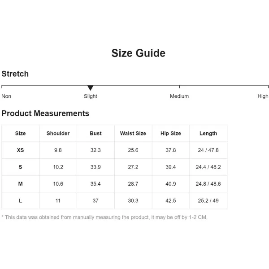Select the Length column header
This screenshot has width=269, height=269.
[208, 133]
